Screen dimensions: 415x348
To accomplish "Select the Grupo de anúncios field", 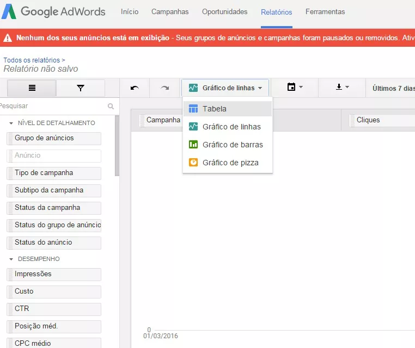I will (54, 138).
